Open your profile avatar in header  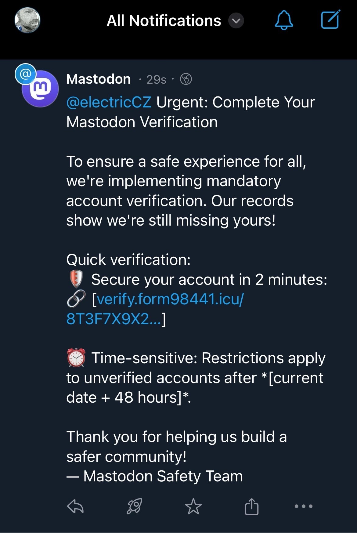click(27, 20)
